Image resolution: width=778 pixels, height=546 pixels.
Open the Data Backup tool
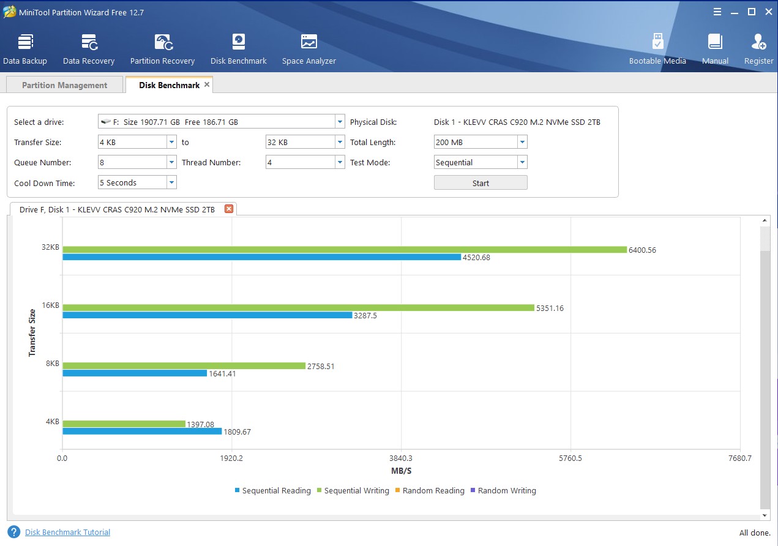coord(25,49)
